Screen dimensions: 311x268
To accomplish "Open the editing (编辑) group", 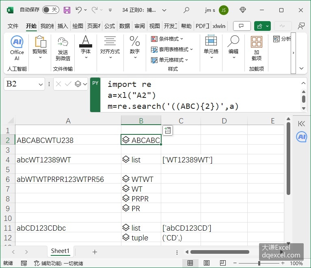I will 233,47.
